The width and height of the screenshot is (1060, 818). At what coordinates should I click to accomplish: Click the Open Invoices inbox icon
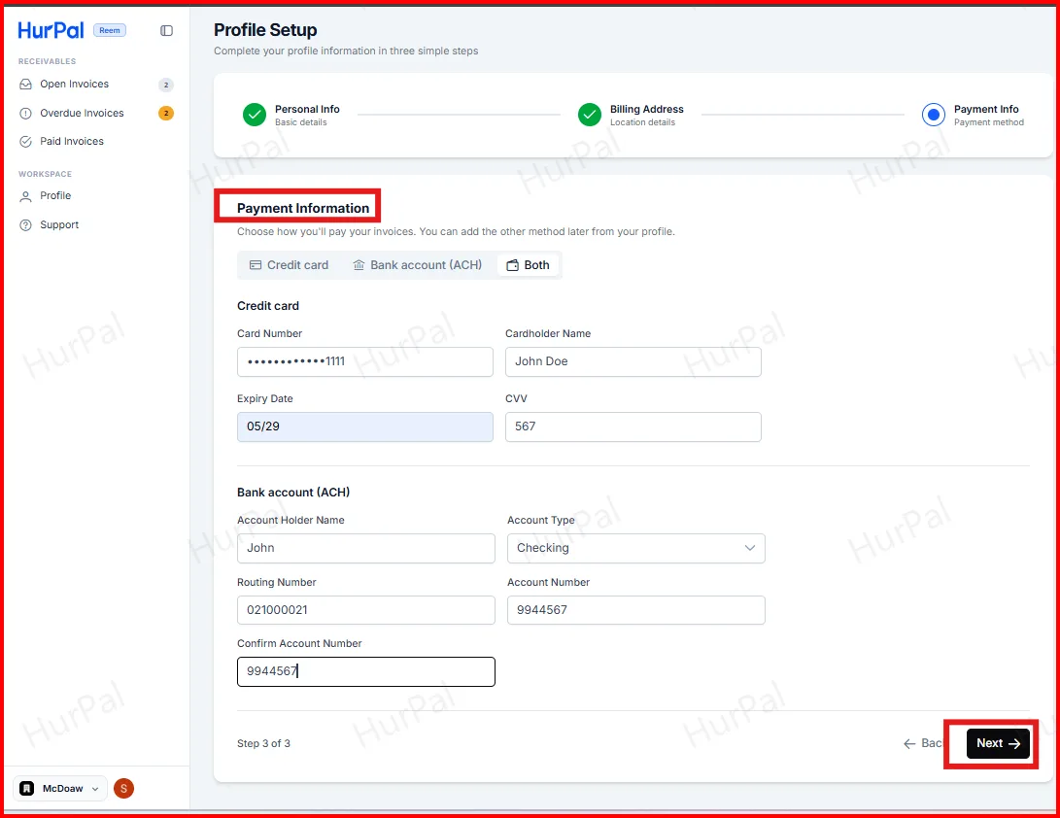point(25,84)
